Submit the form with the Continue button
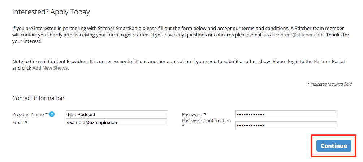 (334, 146)
